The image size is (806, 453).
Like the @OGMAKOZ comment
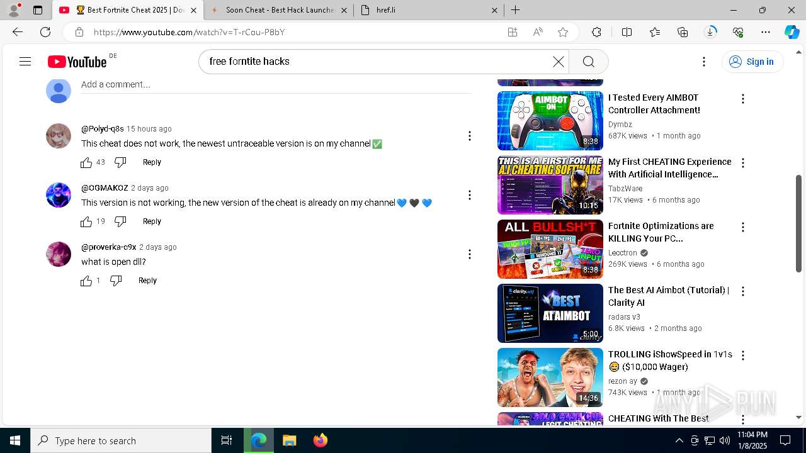tap(86, 221)
